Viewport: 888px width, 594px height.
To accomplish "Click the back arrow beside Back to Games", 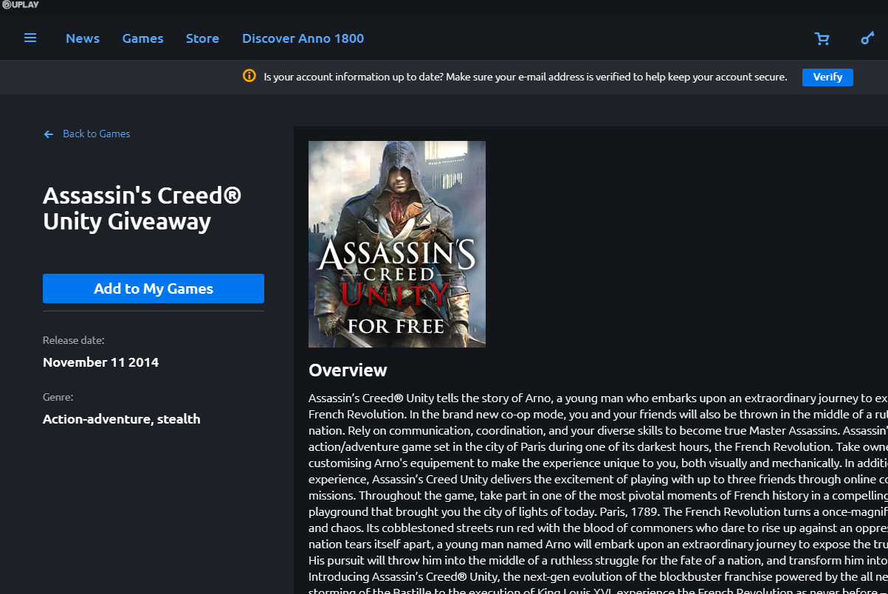I will pyautogui.click(x=48, y=134).
